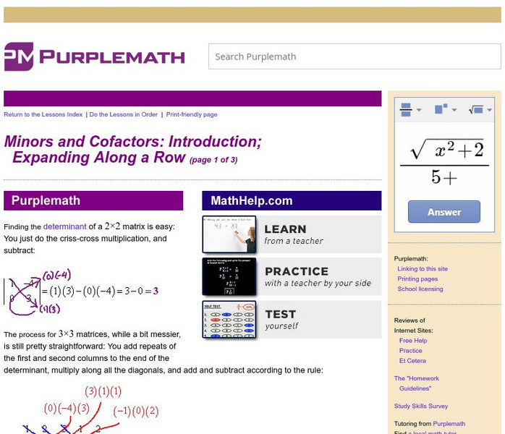Click the Minors and Cofactors page title
The image size is (505, 434).
coord(132,150)
